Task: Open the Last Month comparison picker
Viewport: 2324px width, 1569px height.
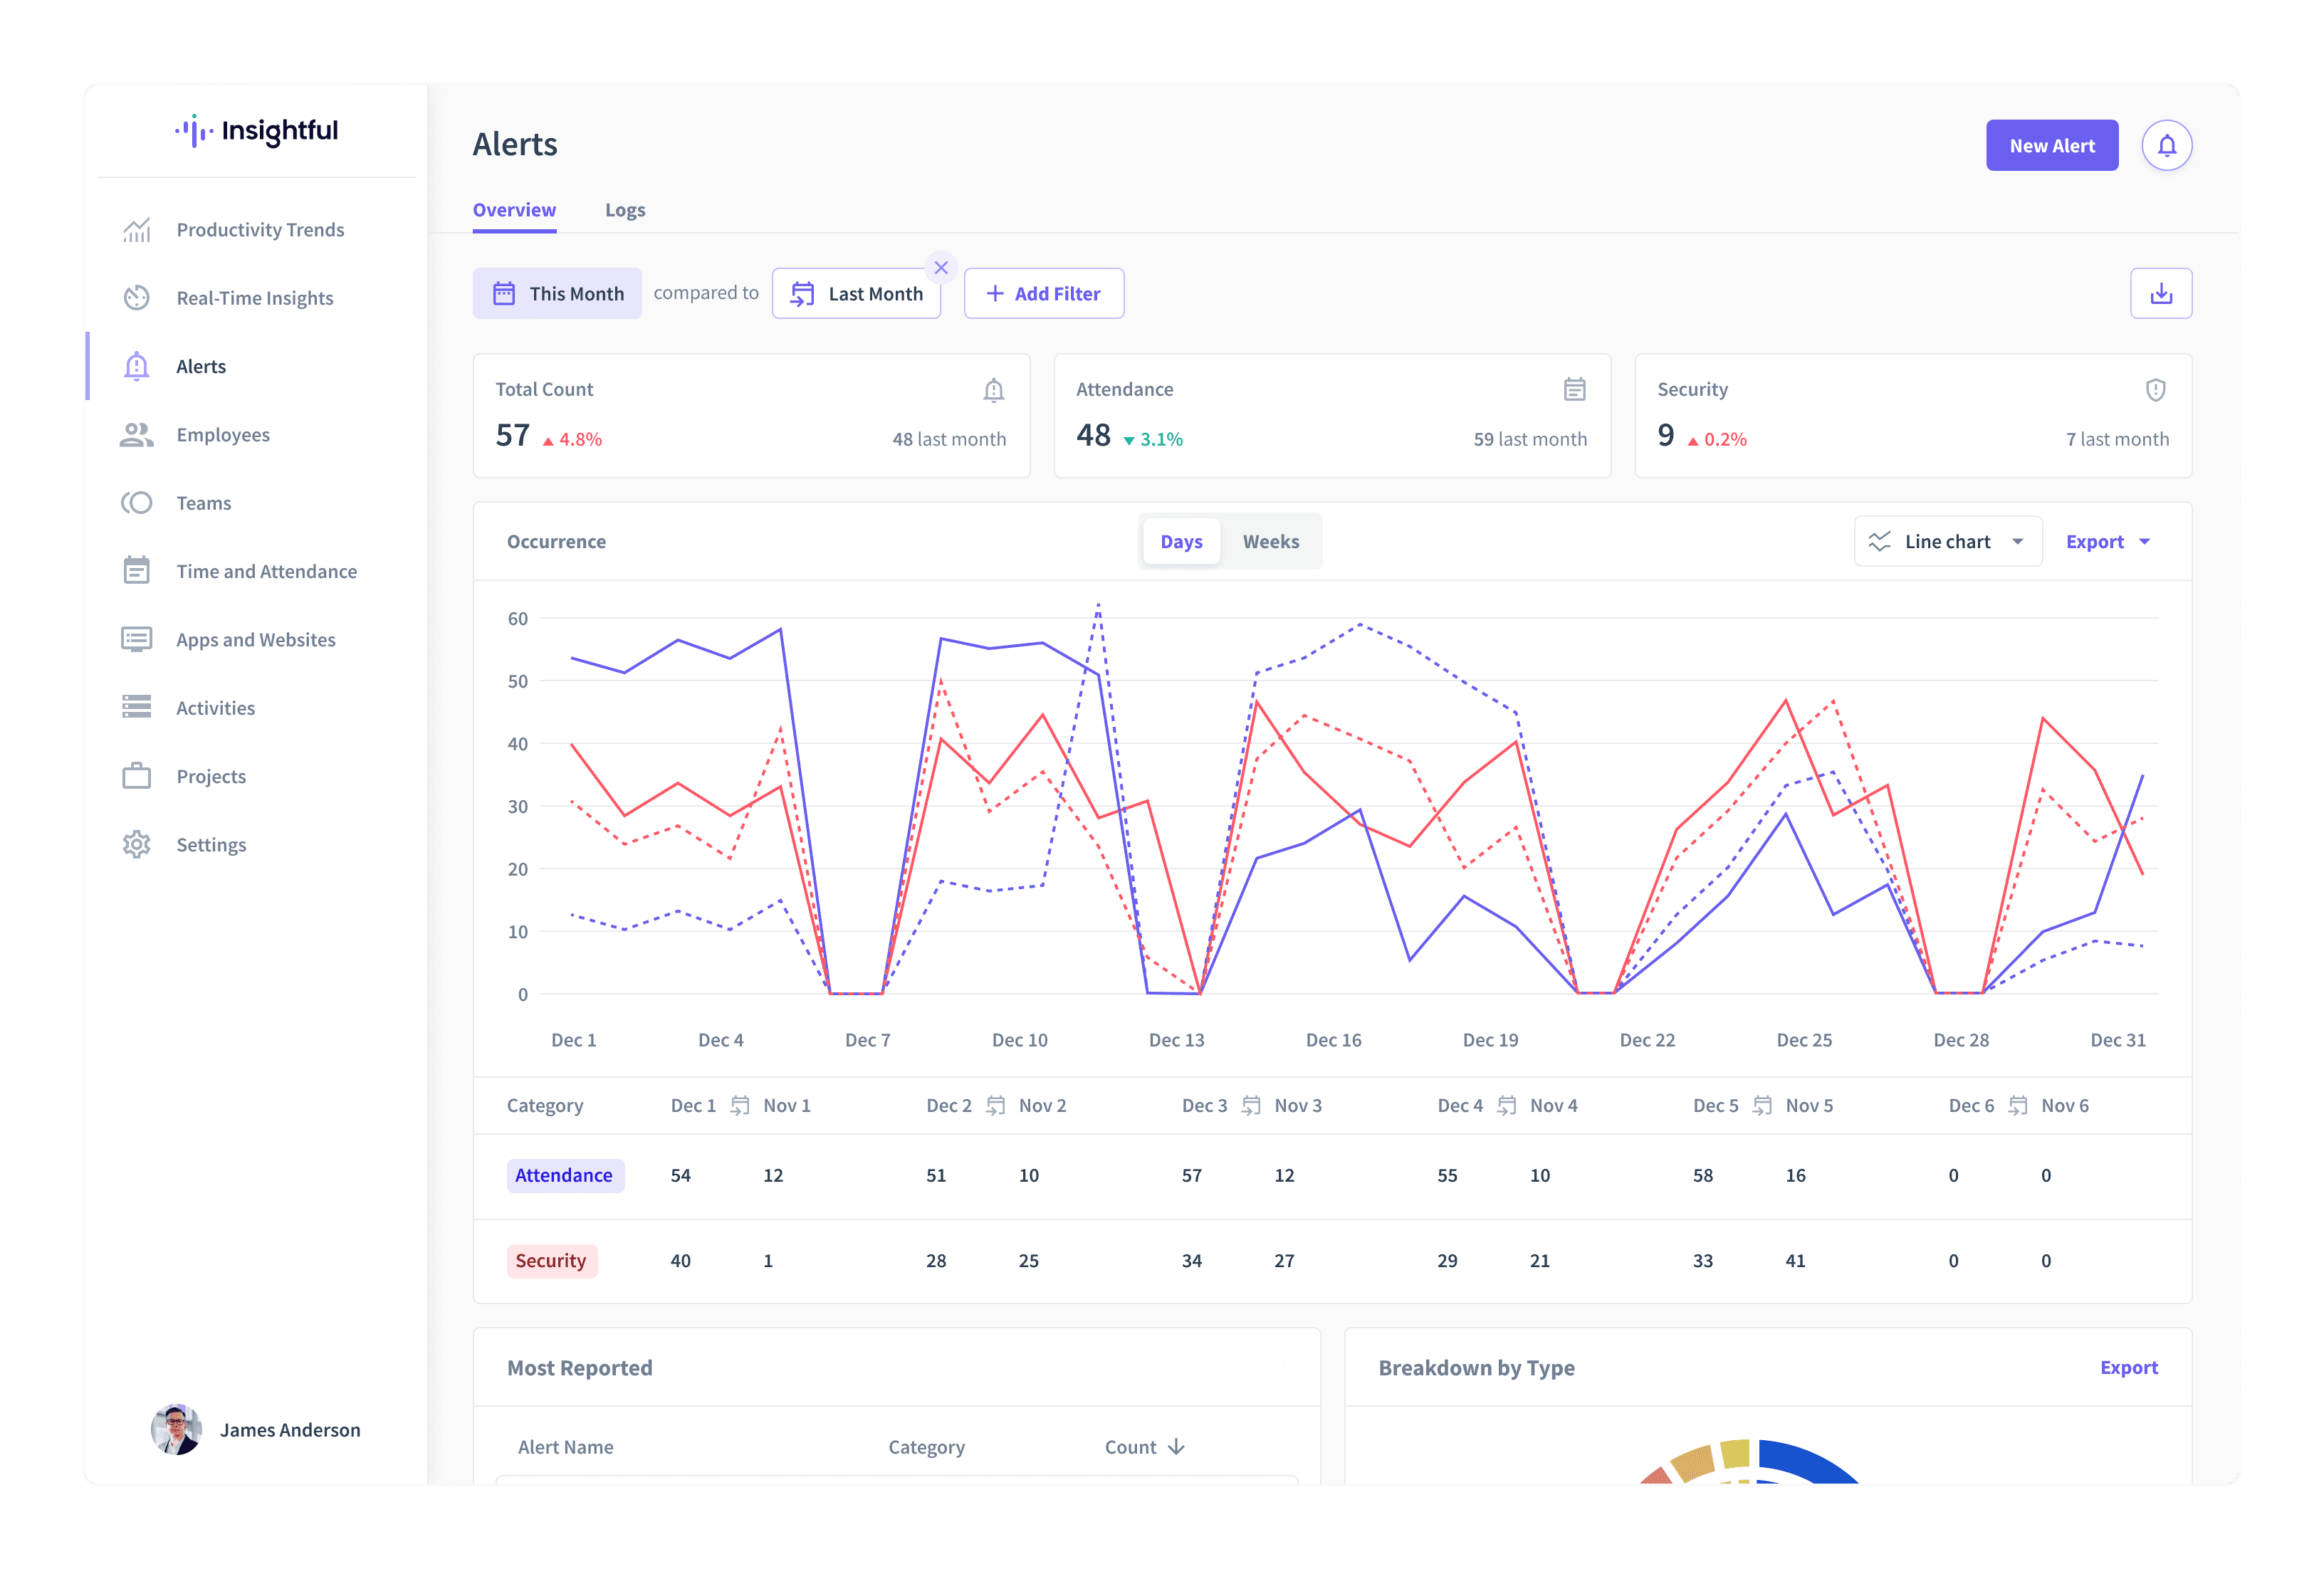Action: tap(856, 294)
